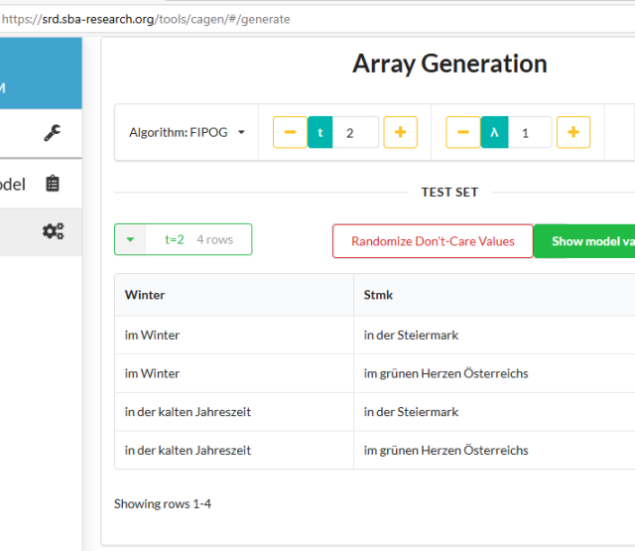Increase lambda value with its plus button
The image size is (635, 551).
coord(573,132)
